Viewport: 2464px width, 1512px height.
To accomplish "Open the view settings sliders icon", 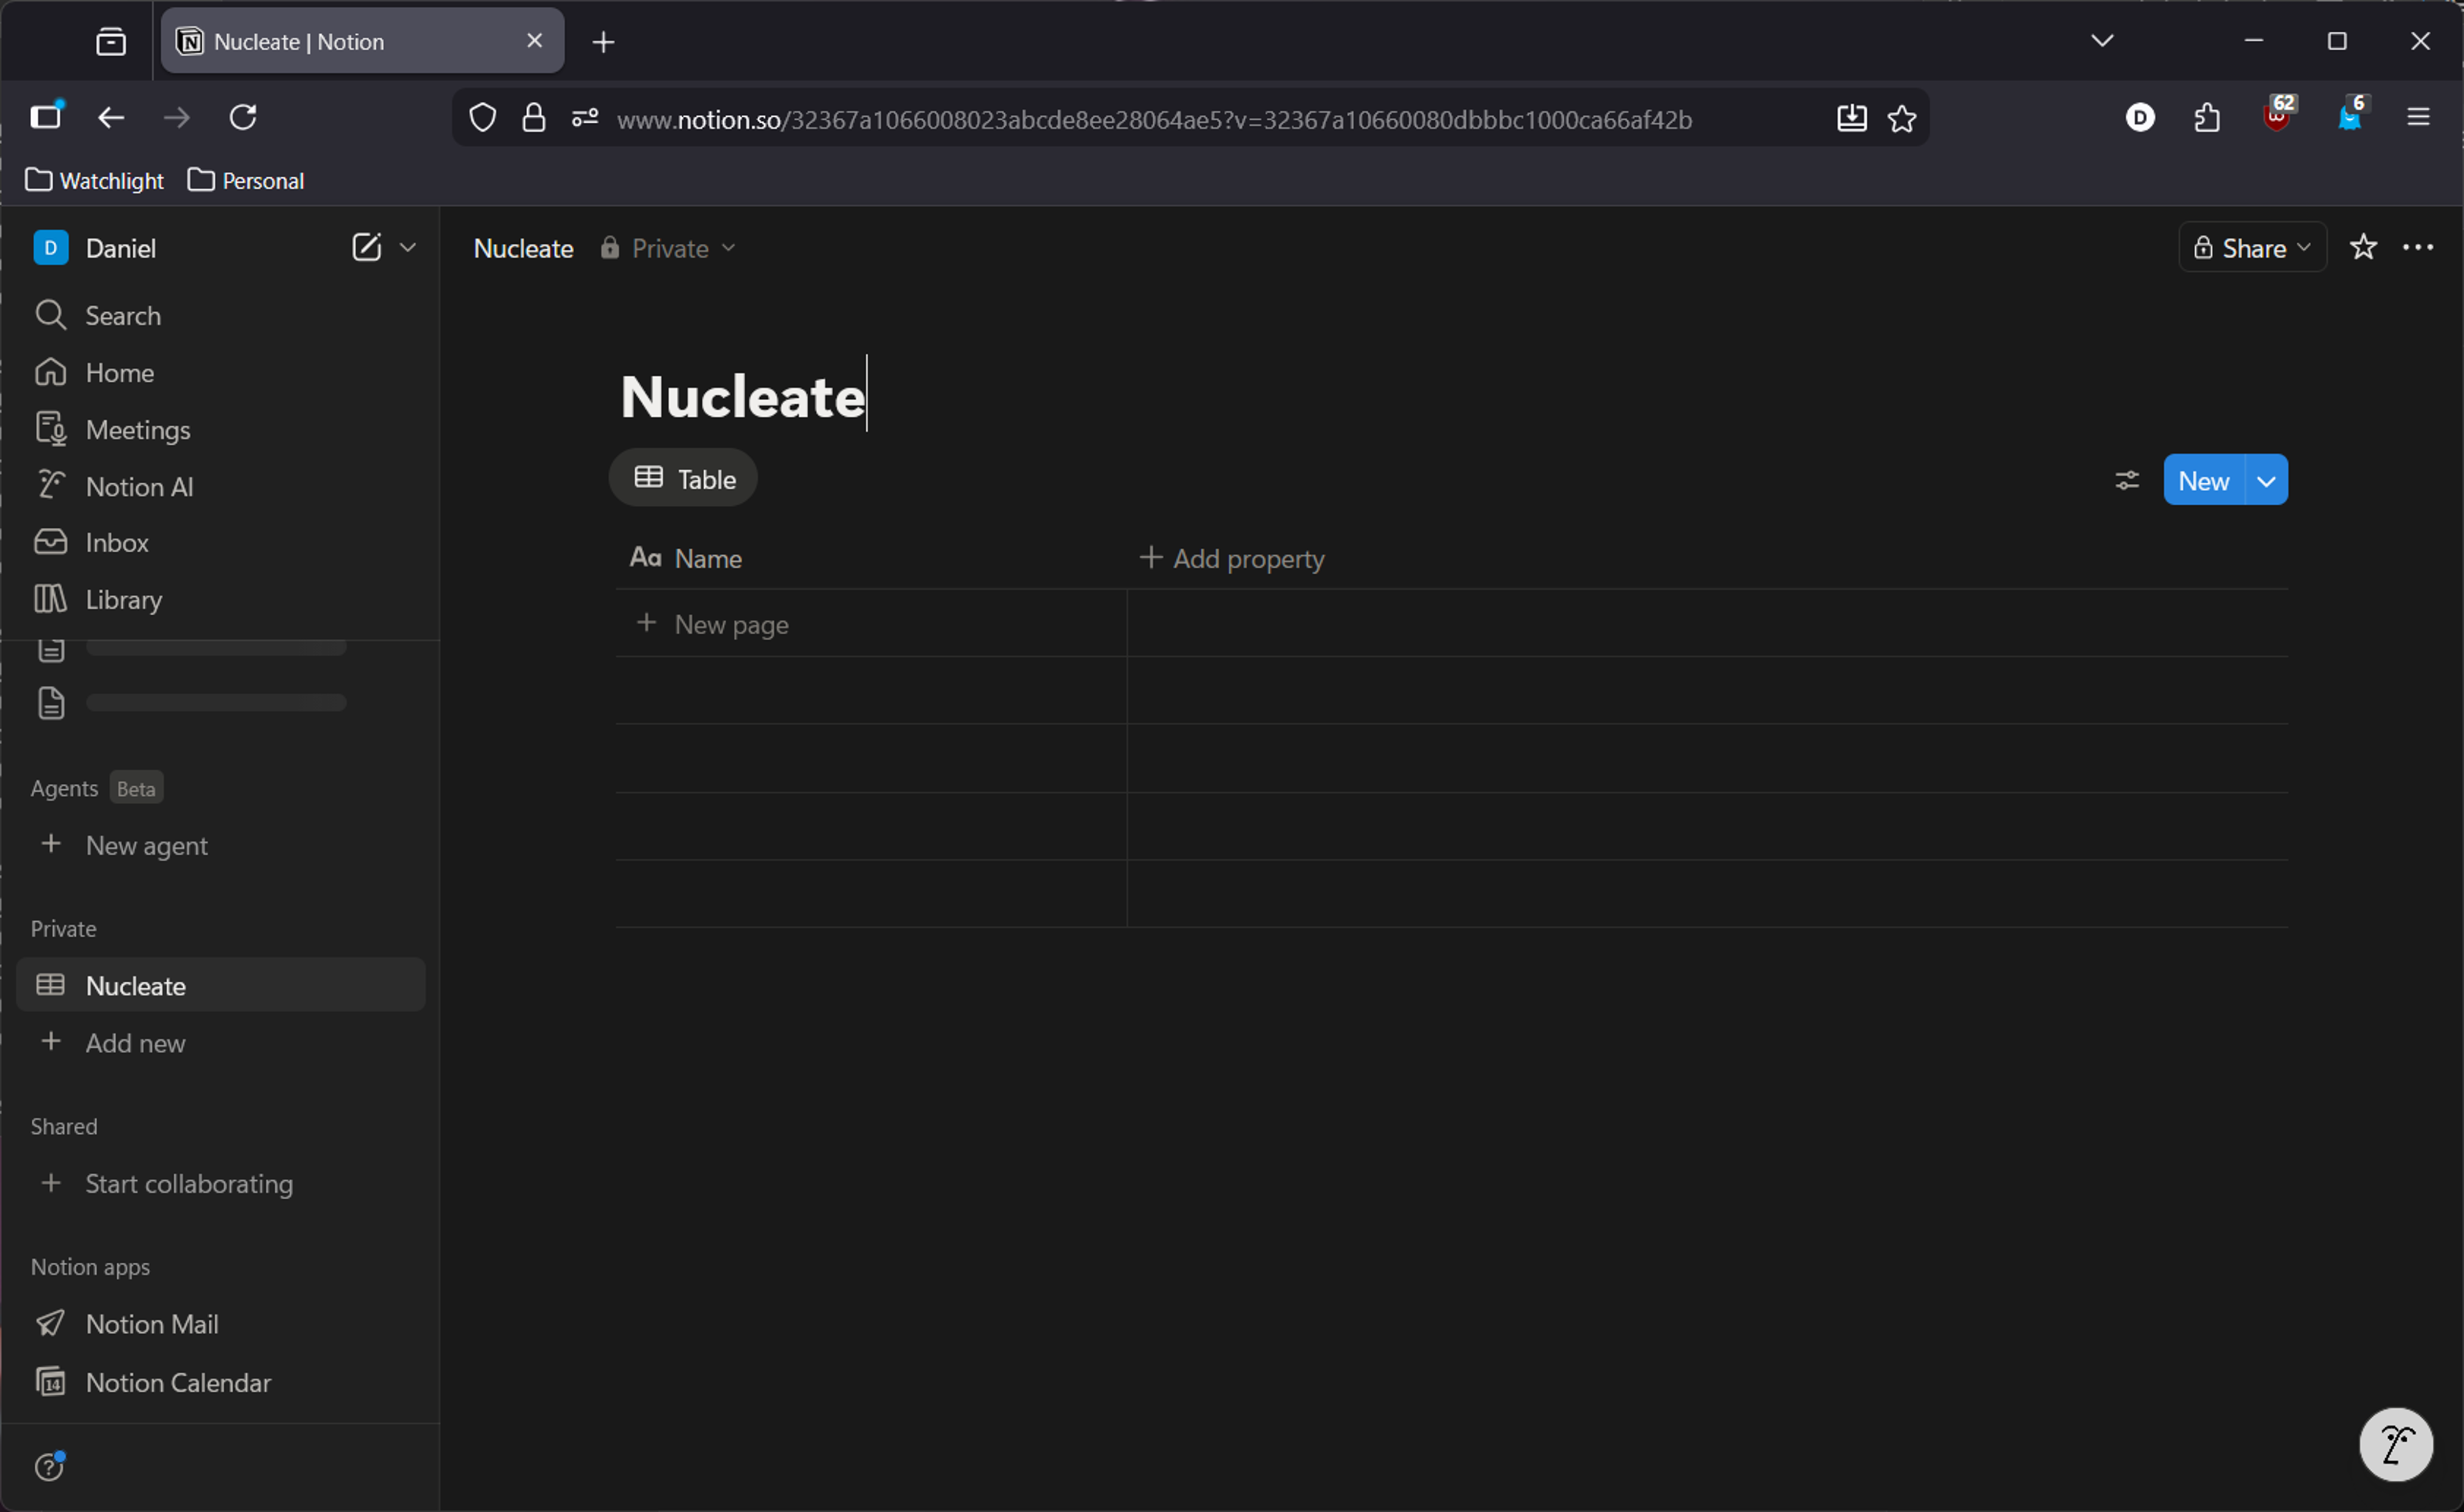I will click(x=2126, y=481).
